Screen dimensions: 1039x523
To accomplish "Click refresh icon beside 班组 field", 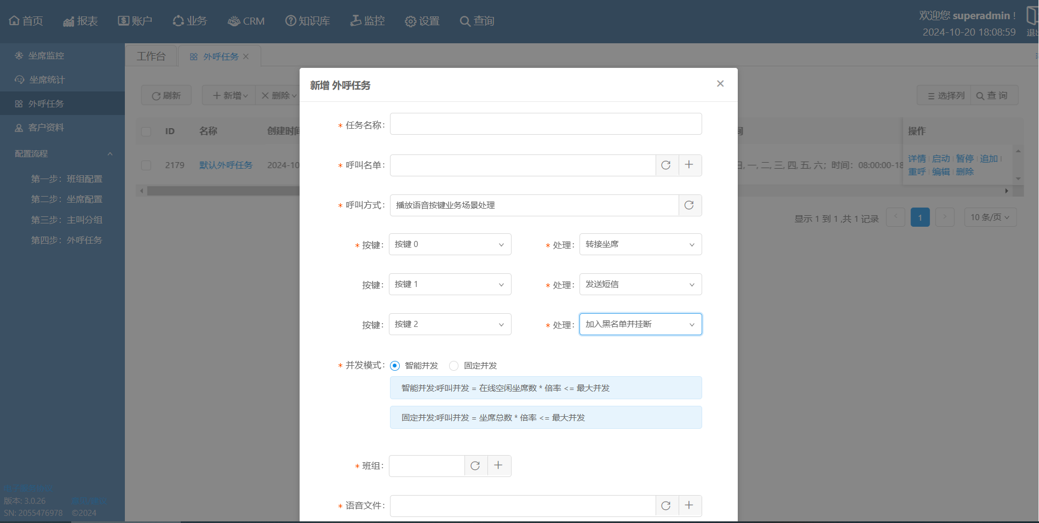I will [475, 466].
